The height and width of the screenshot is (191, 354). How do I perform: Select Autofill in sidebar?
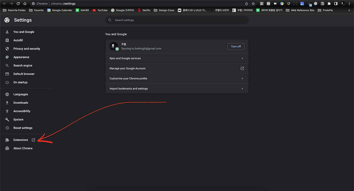coord(18,40)
